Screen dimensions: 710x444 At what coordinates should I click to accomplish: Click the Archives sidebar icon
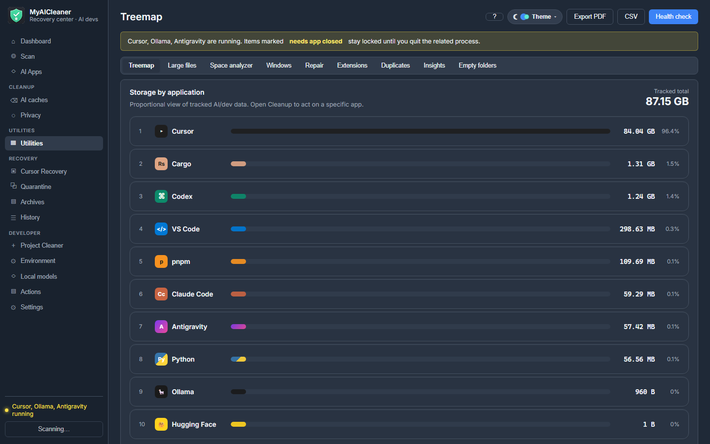(13, 202)
